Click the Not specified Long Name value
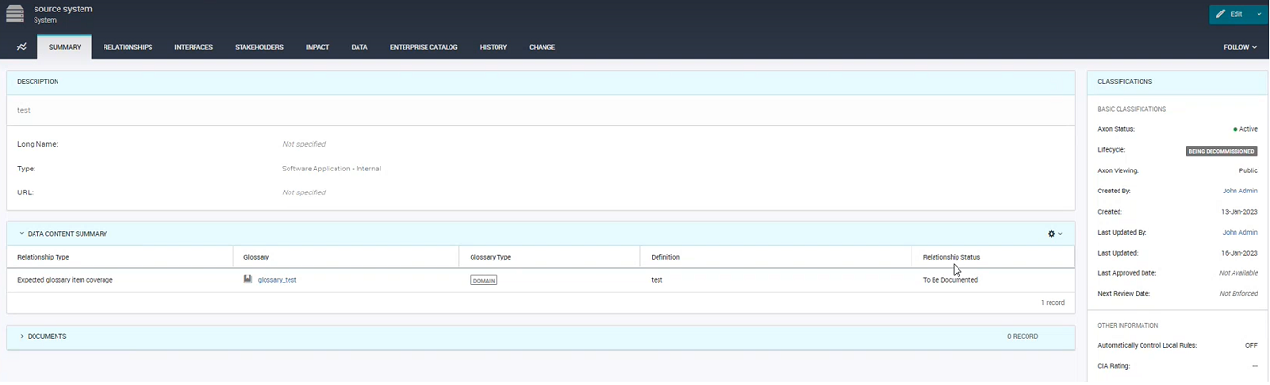The height and width of the screenshot is (385, 1270). (x=304, y=144)
